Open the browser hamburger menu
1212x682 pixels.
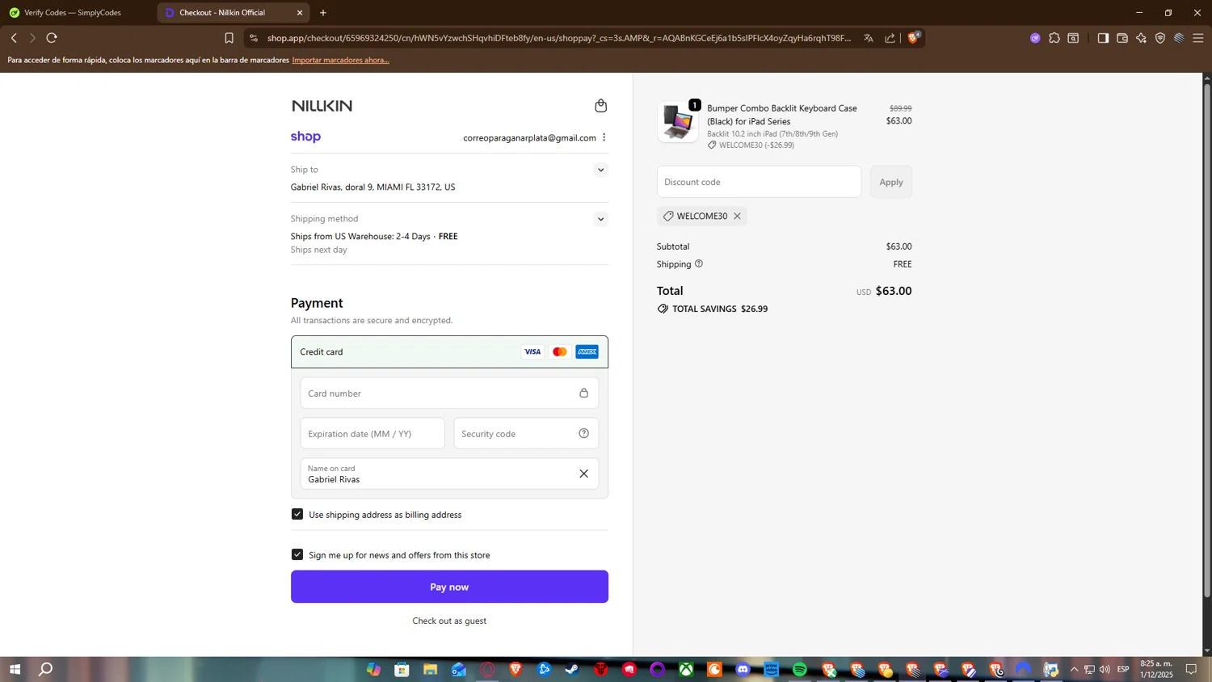1198,38
